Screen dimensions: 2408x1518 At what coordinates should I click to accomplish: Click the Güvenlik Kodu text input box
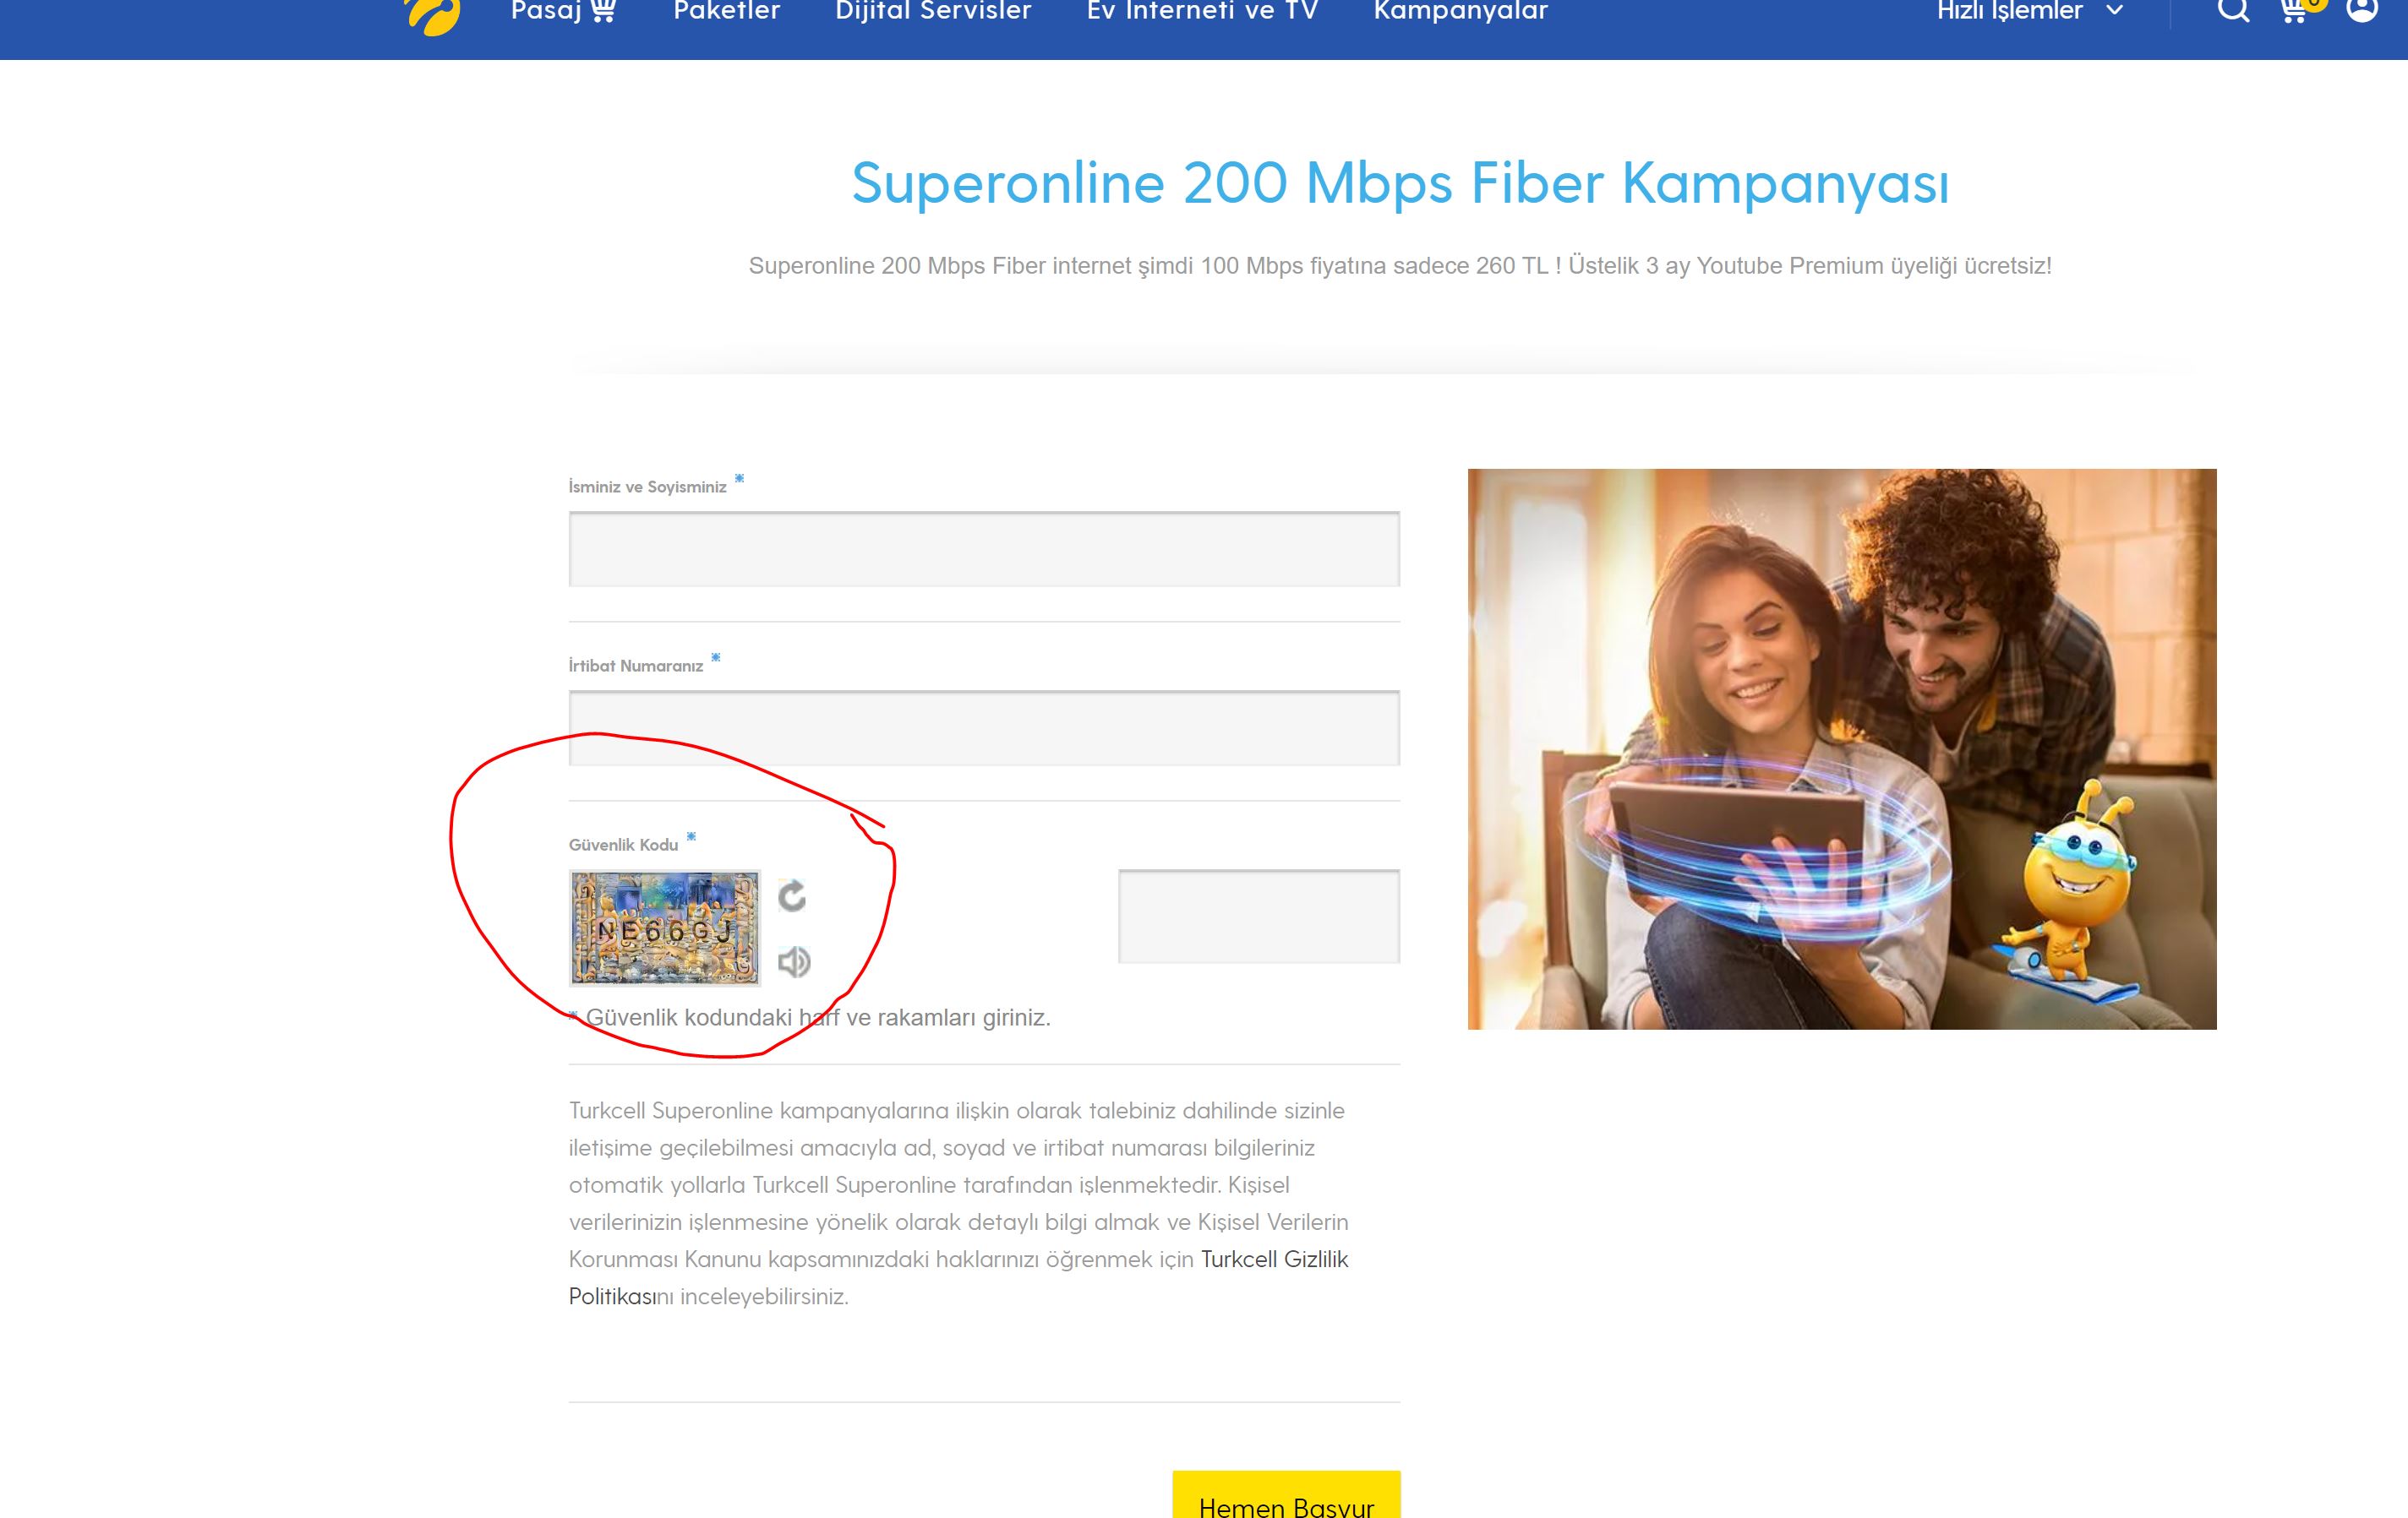1259,917
